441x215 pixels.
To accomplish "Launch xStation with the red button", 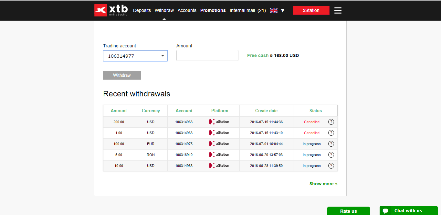I will click(x=311, y=10).
